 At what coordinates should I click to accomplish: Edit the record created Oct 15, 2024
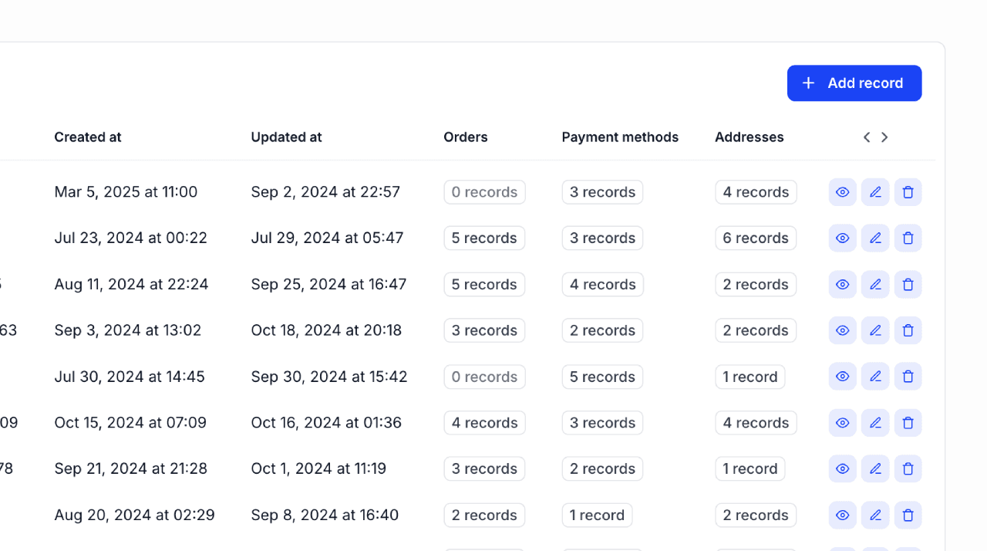pos(875,423)
